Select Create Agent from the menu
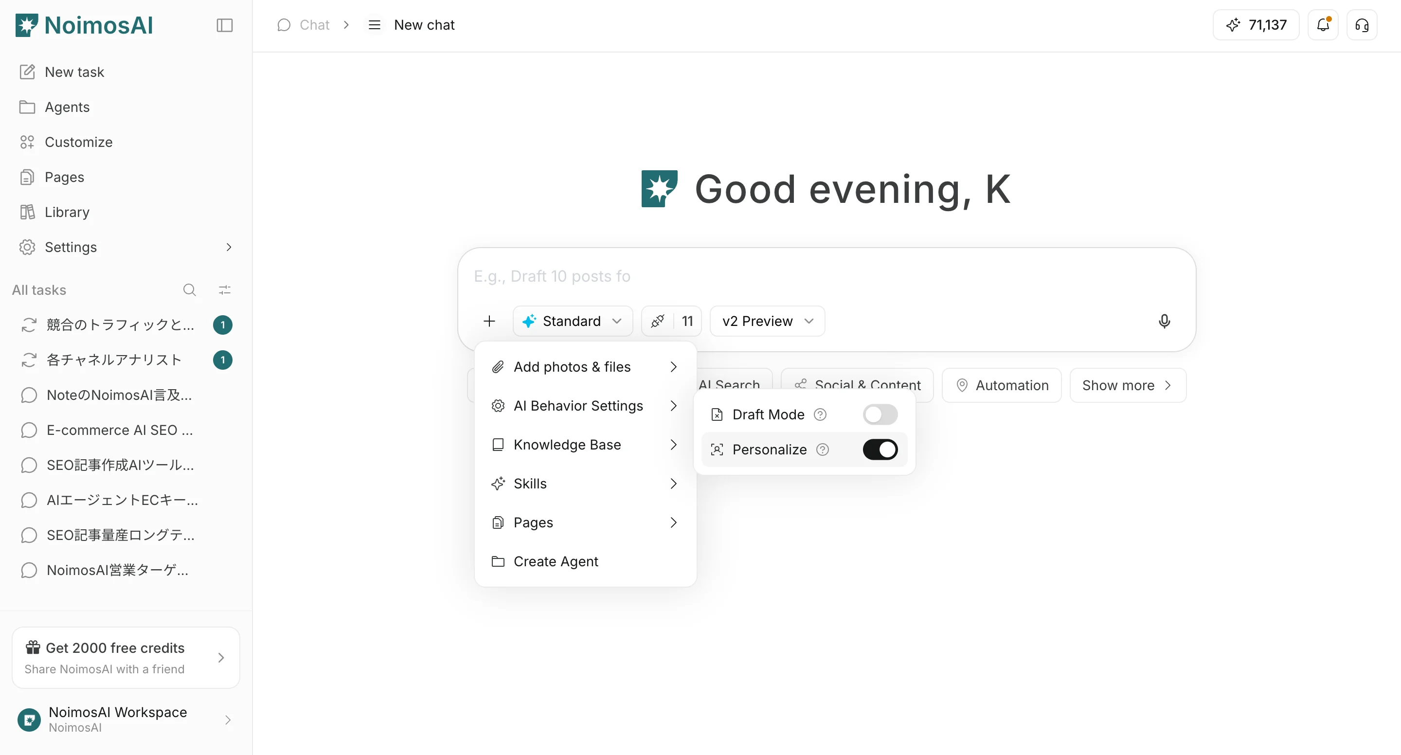Screen dimensions: 1401x755 (x=585, y=561)
